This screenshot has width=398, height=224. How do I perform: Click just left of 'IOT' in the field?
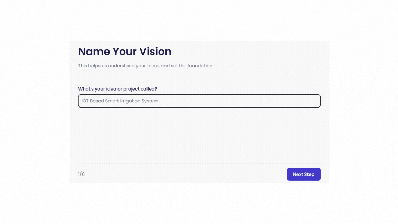pos(80,101)
